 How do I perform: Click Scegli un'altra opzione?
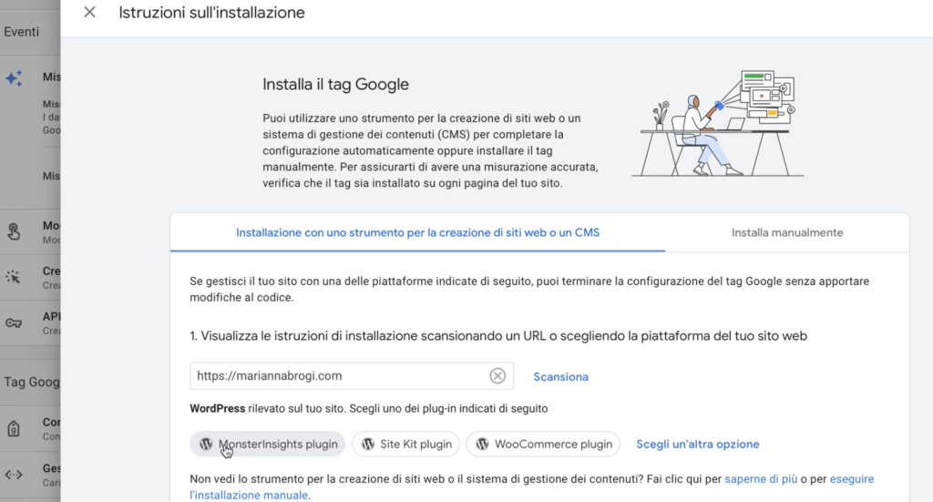[x=698, y=445]
